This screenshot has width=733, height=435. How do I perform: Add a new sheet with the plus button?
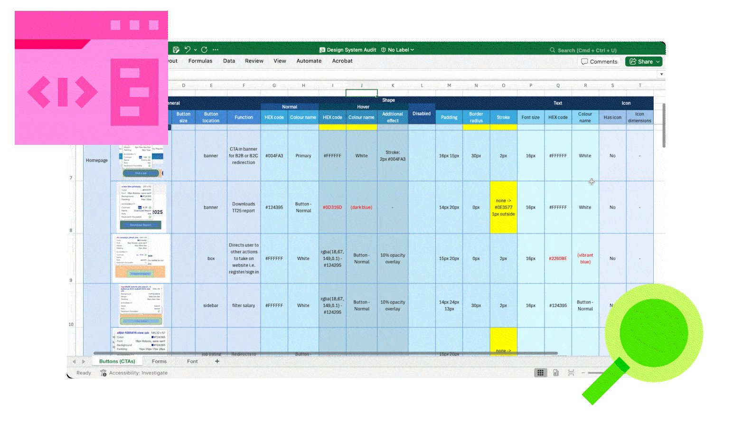(217, 361)
